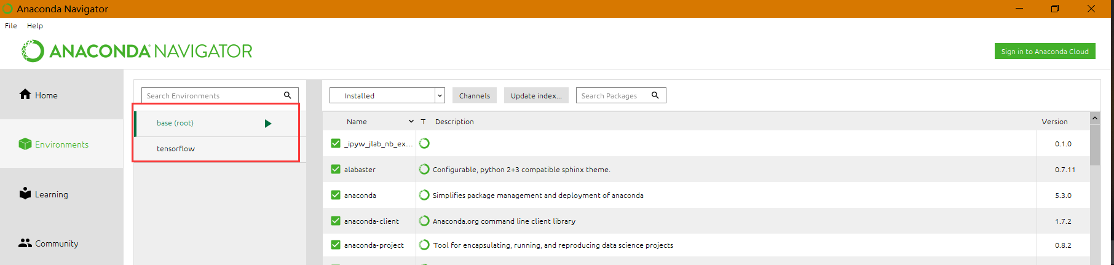This screenshot has width=1114, height=265.
Task: Click the alabaster package type icon
Action: [x=424, y=169]
